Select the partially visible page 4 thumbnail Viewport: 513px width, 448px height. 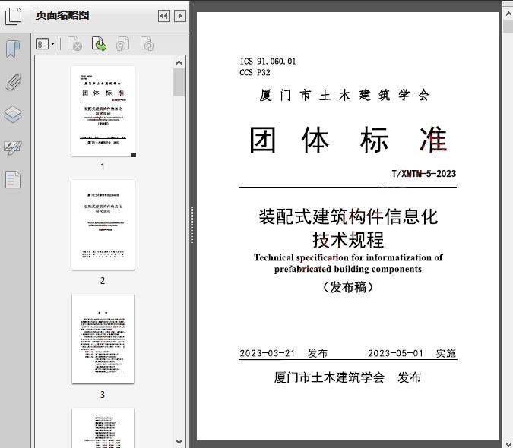click(x=103, y=427)
